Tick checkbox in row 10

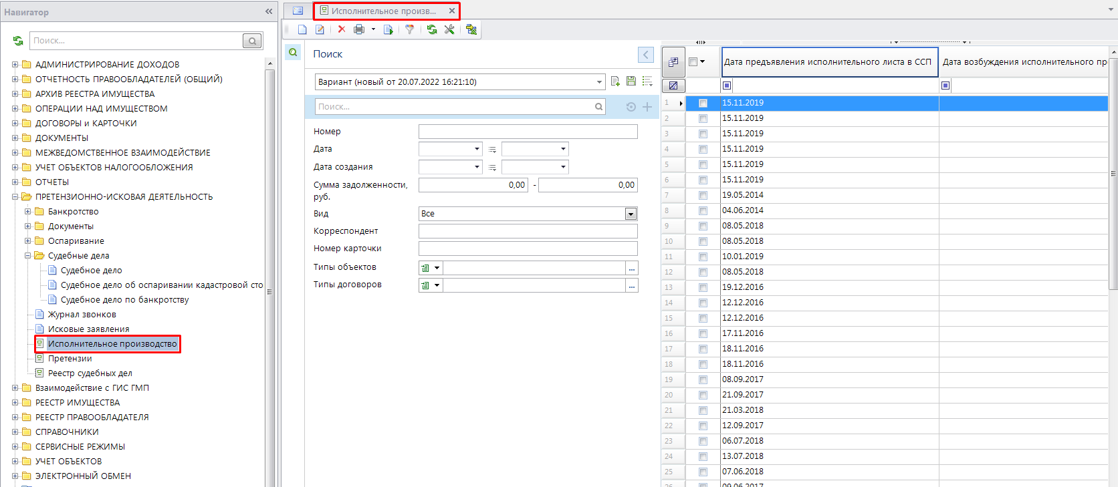(x=703, y=241)
